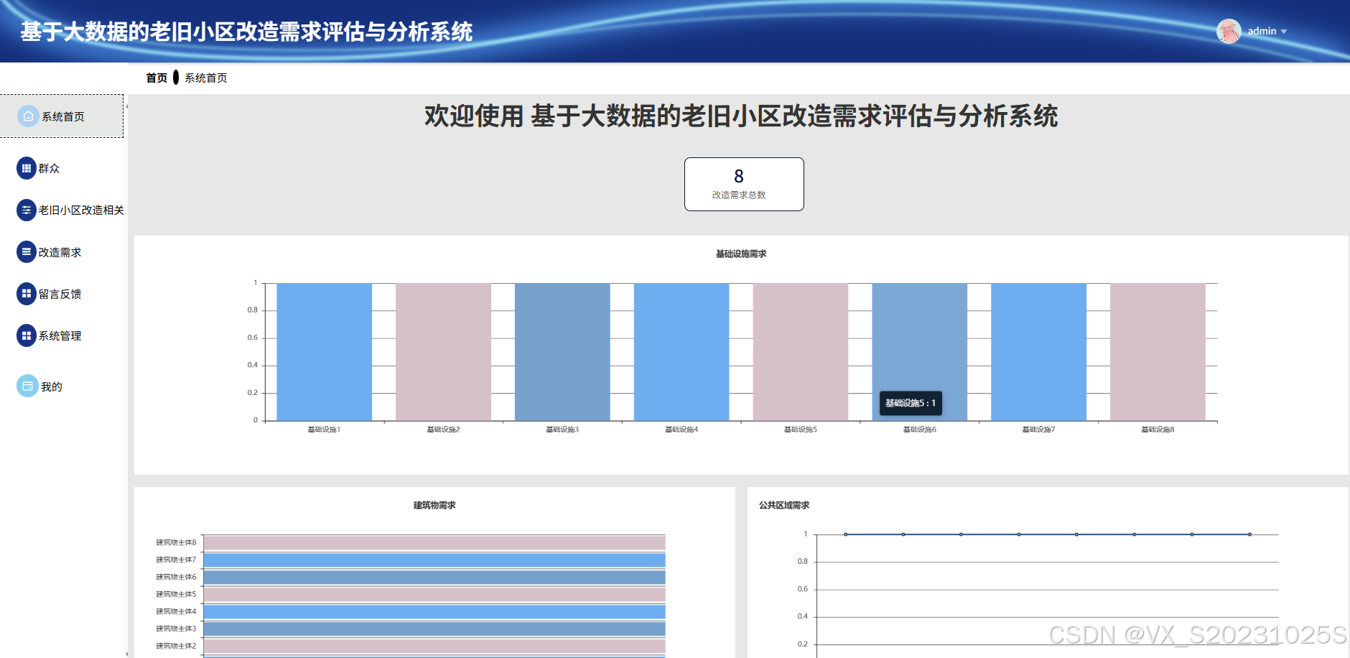Open the admin dropdown arrow
This screenshot has width=1350, height=658.
(x=1284, y=32)
